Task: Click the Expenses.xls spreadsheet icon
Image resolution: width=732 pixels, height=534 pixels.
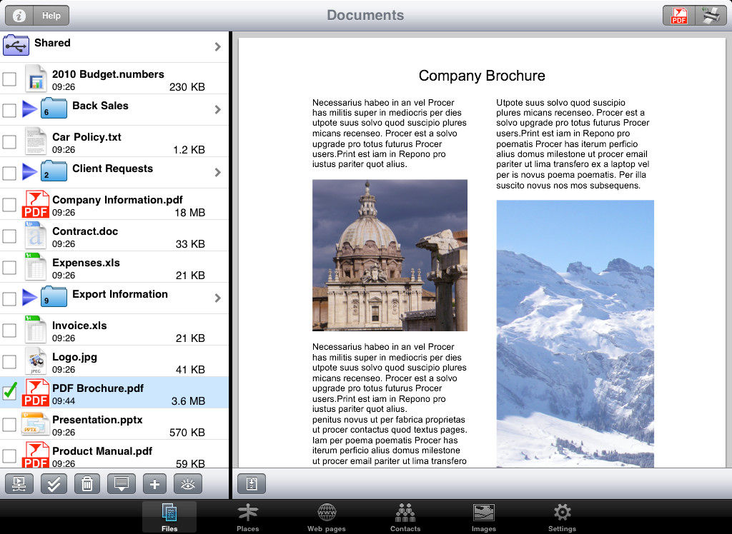Action: coord(36,266)
